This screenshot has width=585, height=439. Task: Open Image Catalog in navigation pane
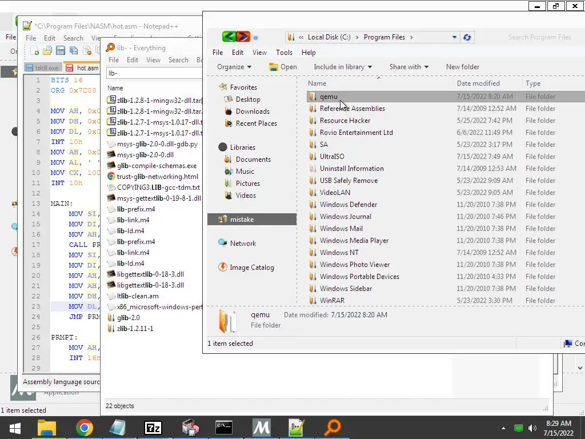pyautogui.click(x=252, y=268)
